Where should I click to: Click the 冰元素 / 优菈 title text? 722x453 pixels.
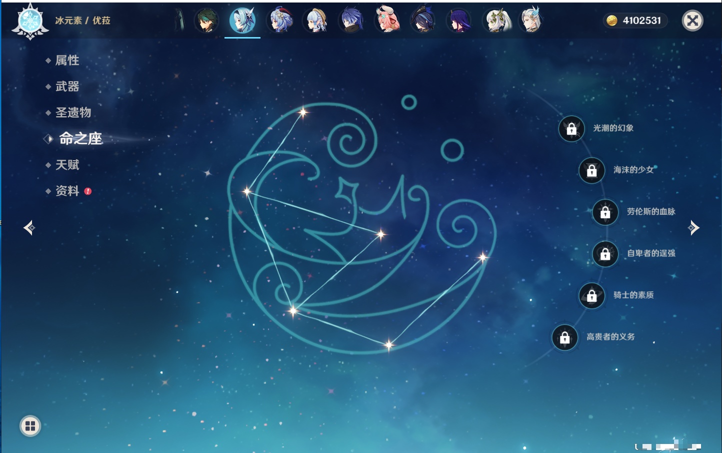pos(83,21)
